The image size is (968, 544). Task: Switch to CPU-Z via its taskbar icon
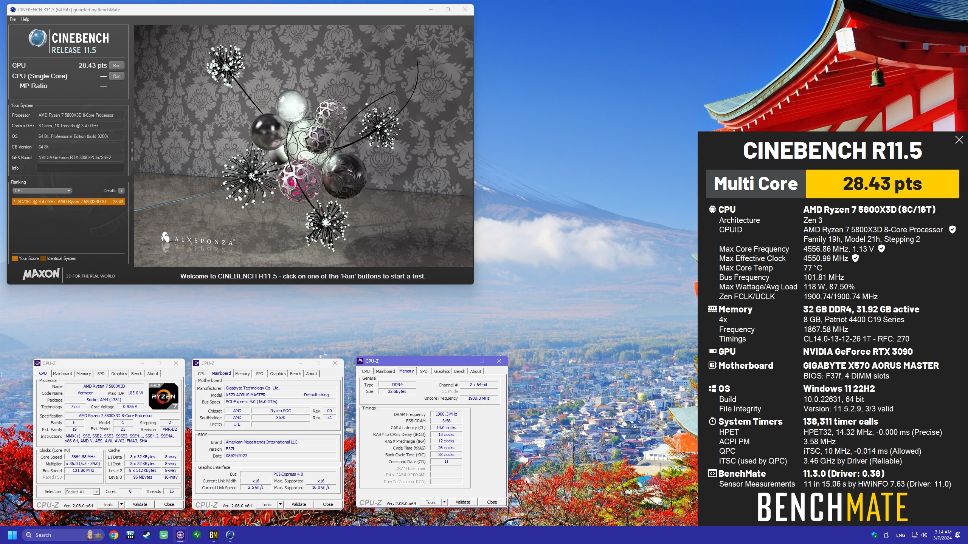(x=180, y=535)
